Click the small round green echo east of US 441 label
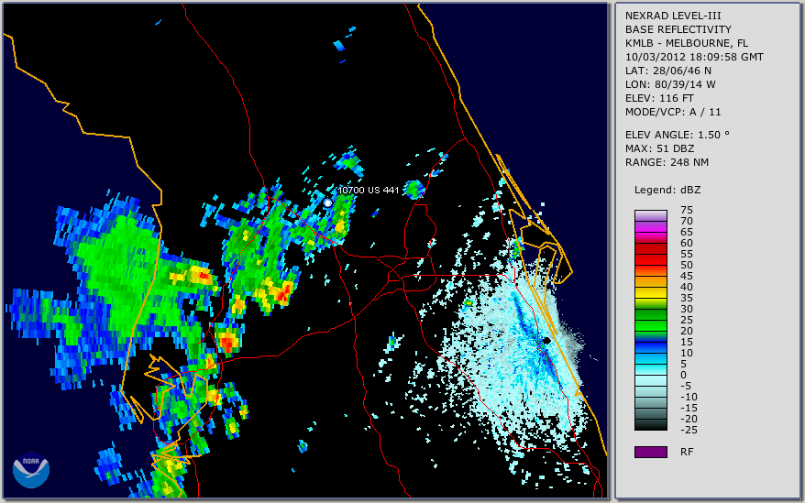The image size is (805, 503). coord(414,190)
